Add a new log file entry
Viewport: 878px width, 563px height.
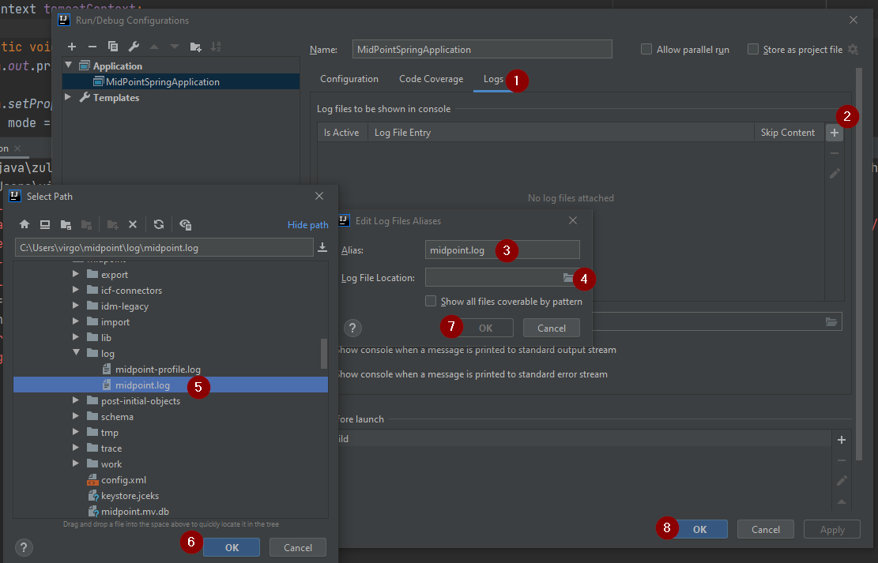point(834,132)
